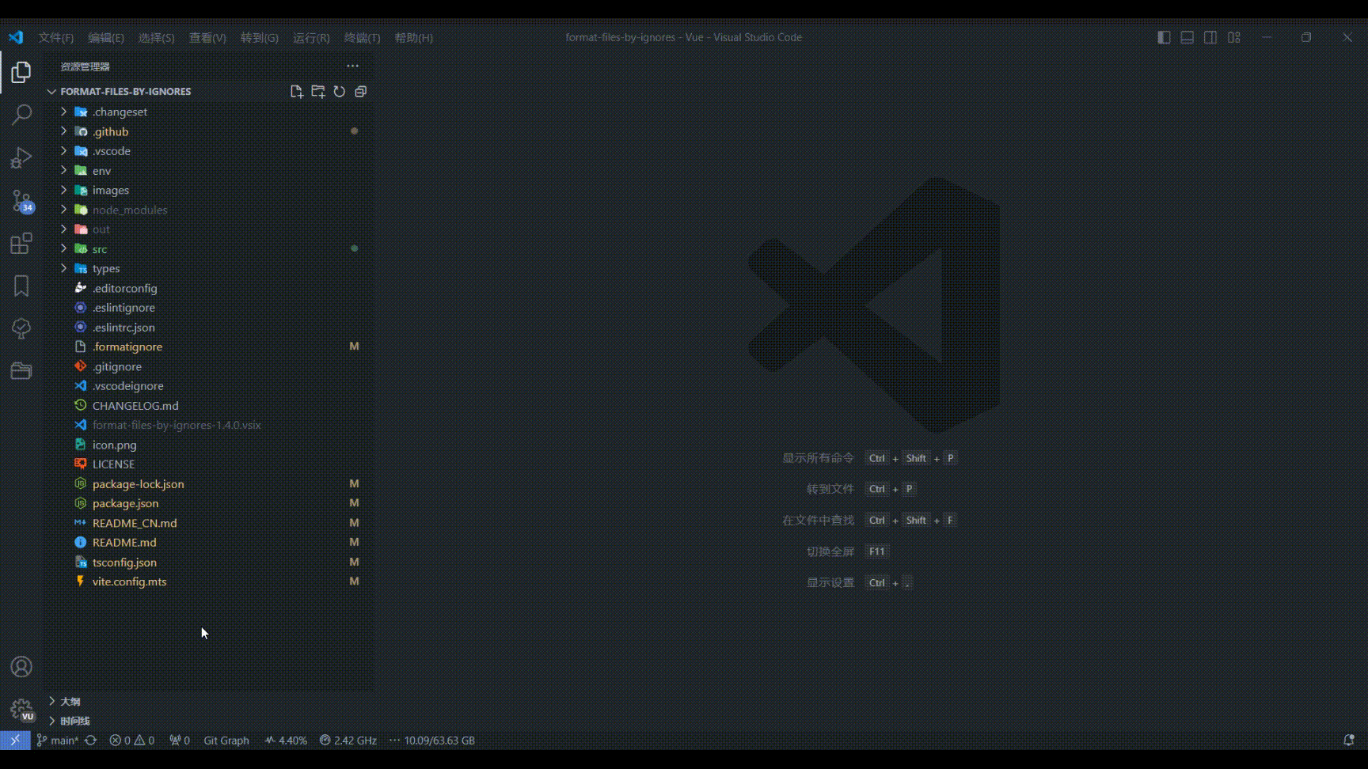
Task: Open remote window status bar icon
Action: click(15, 741)
